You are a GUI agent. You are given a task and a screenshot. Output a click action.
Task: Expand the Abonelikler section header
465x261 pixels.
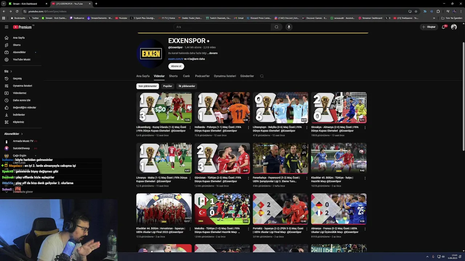tap(13, 134)
